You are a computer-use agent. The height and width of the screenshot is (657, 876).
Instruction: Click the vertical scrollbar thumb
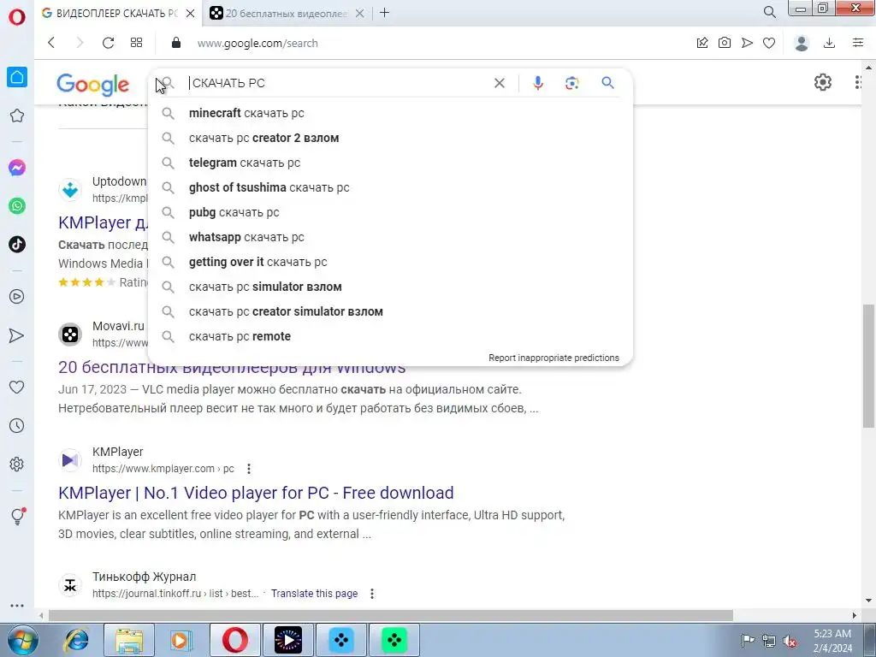[x=868, y=366]
